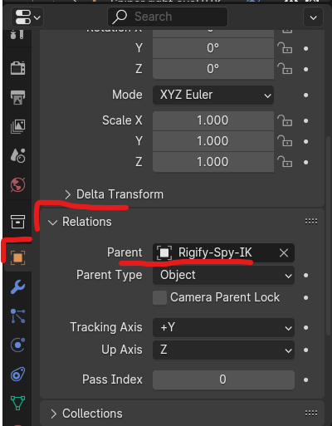Open the Scene properties tab
Viewport: 332px width, 426px height.
pos(18,155)
